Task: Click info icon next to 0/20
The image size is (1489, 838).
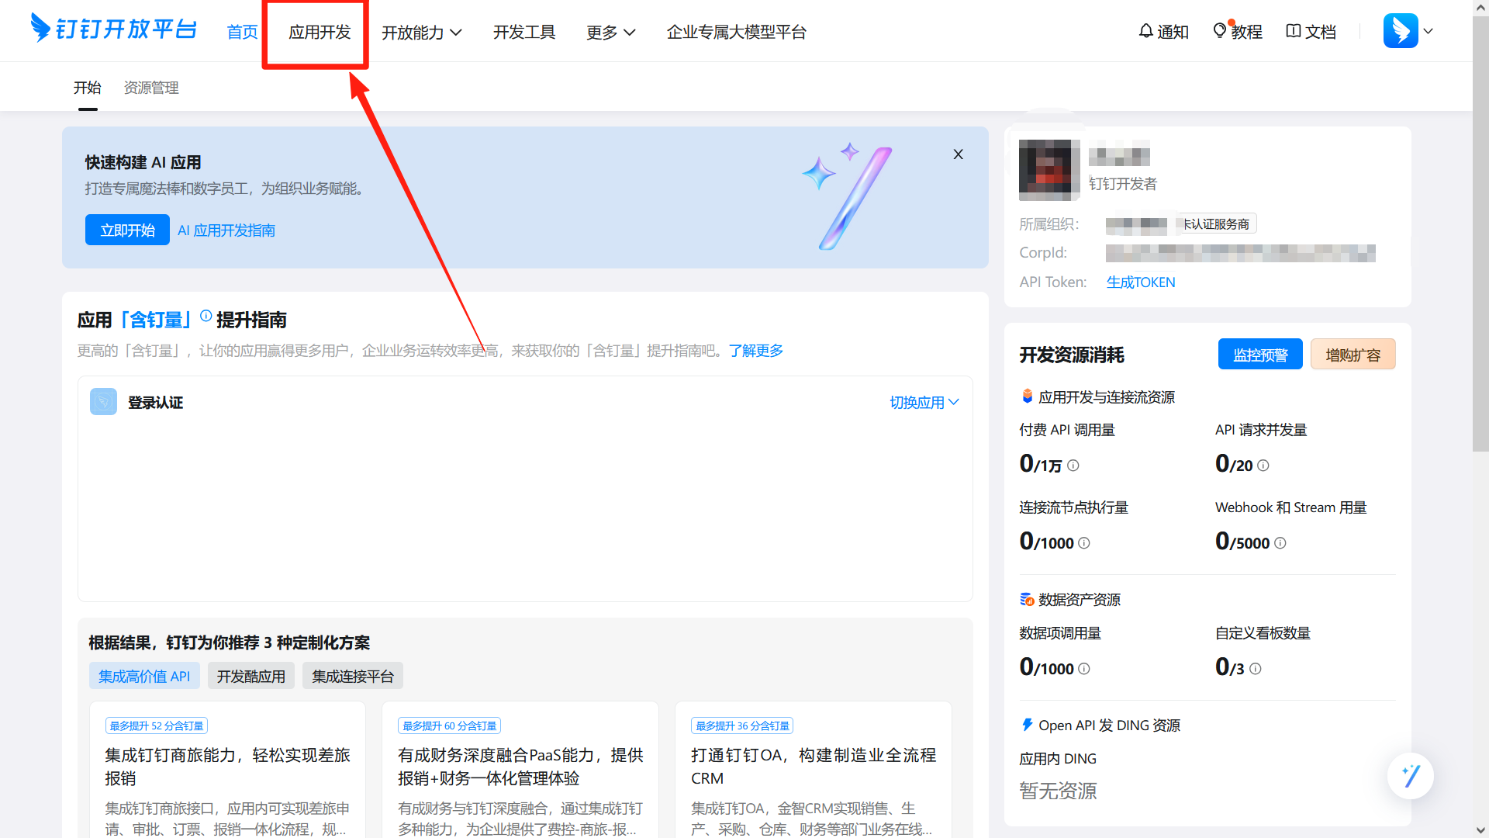Action: (x=1263, y=466)
